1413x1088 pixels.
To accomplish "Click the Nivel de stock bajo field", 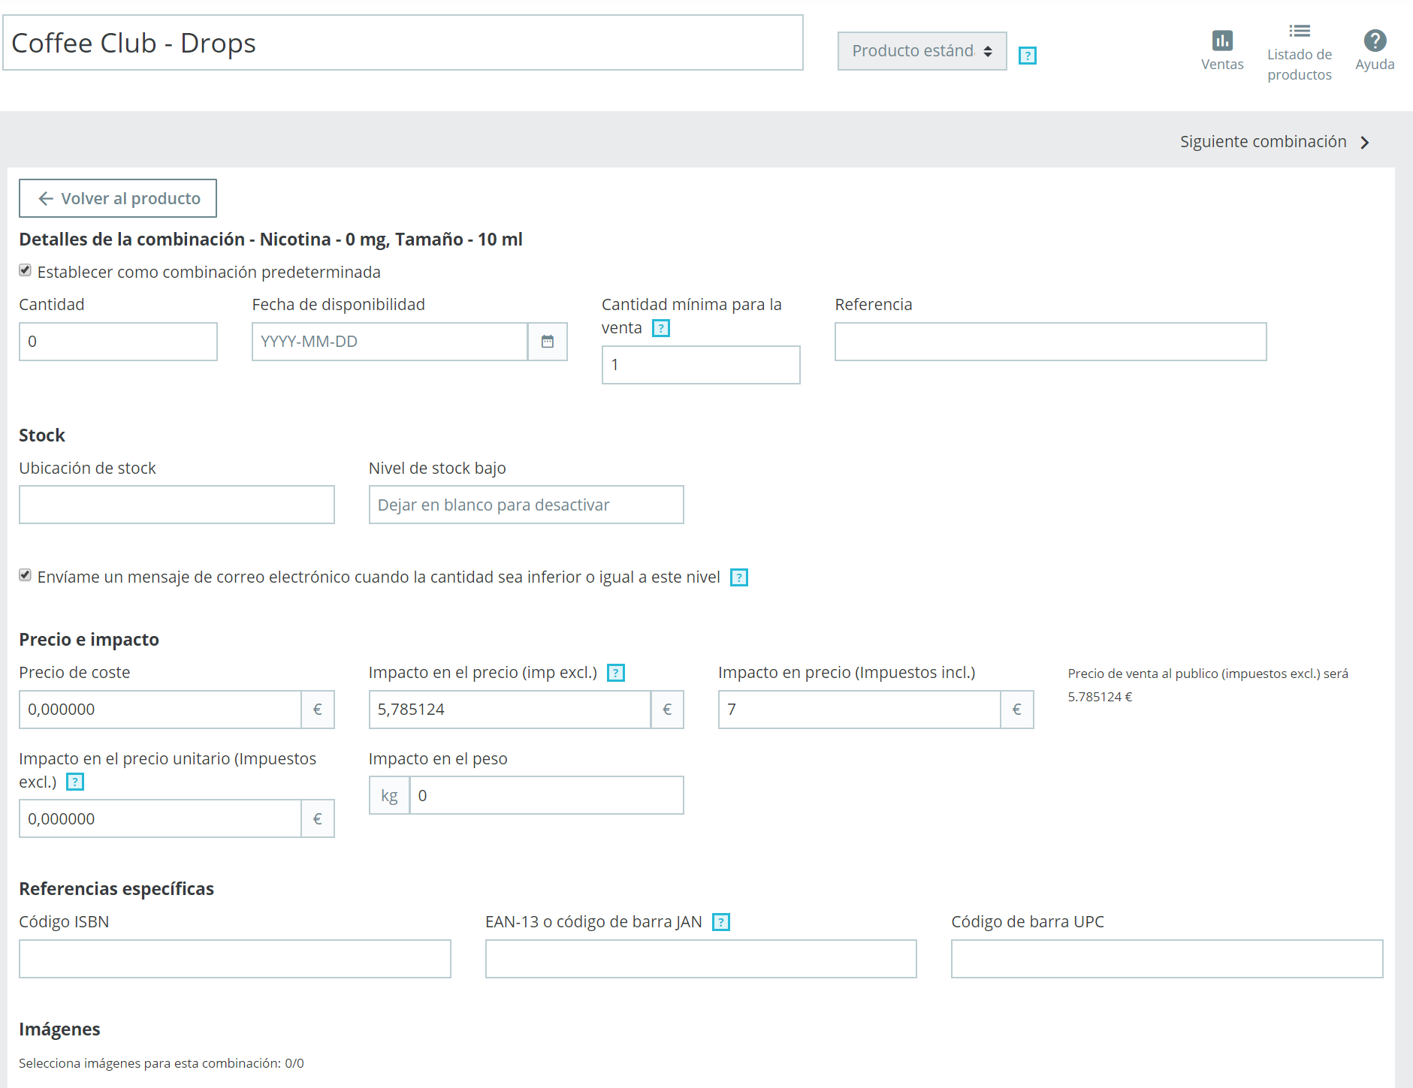I will [526, 505].
